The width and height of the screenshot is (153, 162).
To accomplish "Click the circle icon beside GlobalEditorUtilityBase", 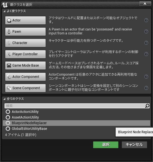I will click(x=8, y=129).
